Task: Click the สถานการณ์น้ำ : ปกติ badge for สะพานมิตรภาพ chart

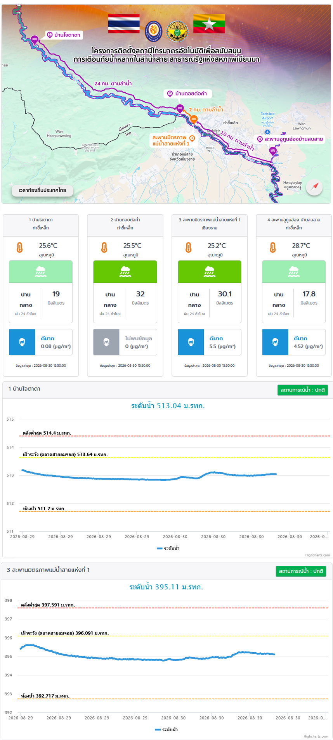Action: tap(301, 571)
